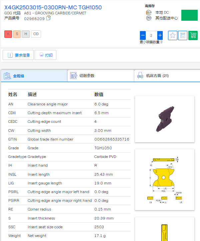The height and width of the screenshot is (241, 200).
Task: Select the gray H material badge
Action: tap(26, 34)
